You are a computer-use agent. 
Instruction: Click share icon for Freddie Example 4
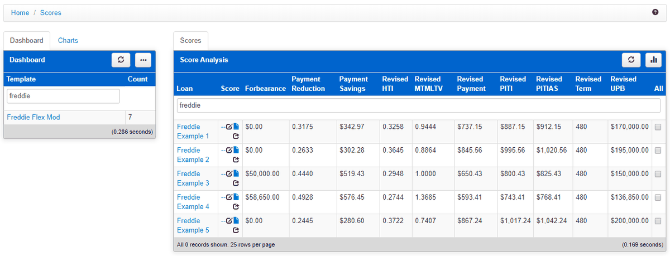coord(236,206)
